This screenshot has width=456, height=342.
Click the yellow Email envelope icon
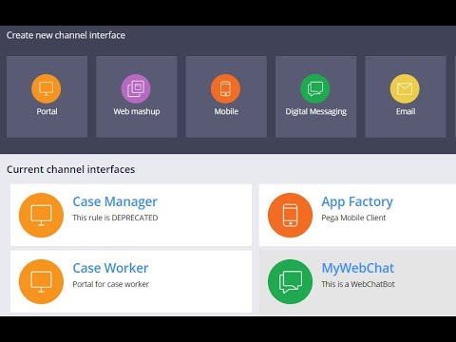coord(405,88)
